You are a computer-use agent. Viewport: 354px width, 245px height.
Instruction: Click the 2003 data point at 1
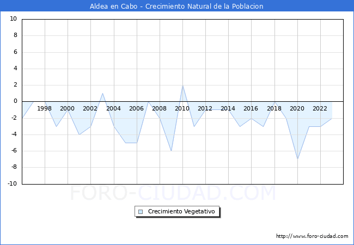click(x=102, y=93)
